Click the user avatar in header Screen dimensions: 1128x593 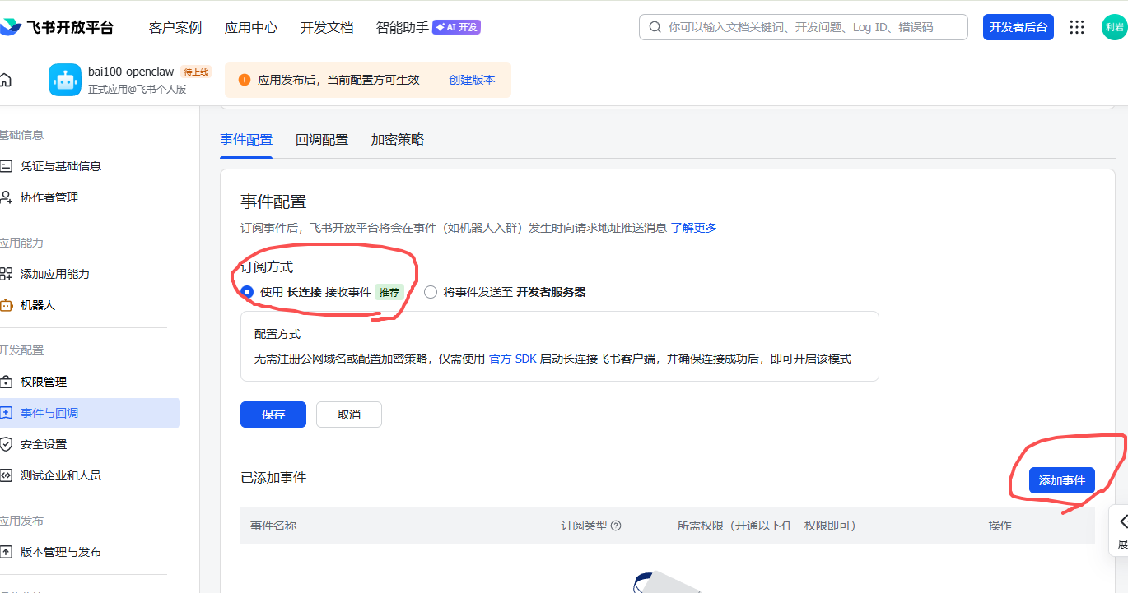[x=1113, y=27]
